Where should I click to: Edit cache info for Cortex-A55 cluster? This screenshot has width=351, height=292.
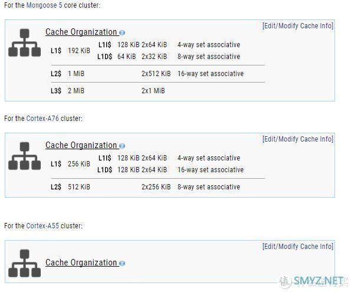pyautogui.click(x=298, y=247)
